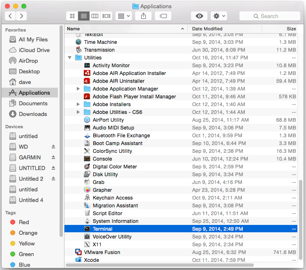Screen dimensions: 306x270
Task: Eject the WD drive
Action: (x=53, y=147)
